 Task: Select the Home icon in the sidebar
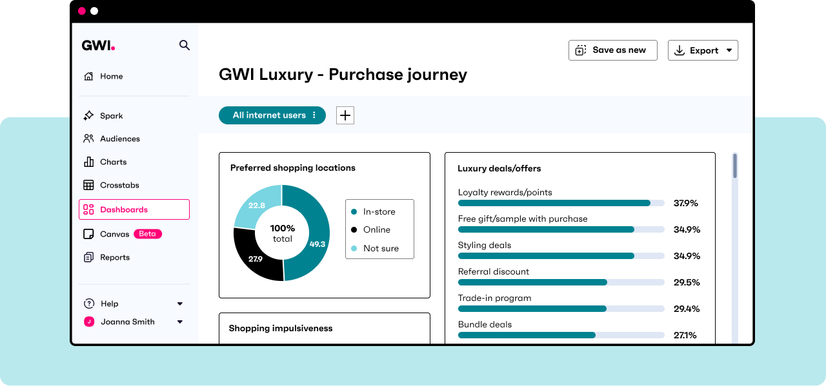tap(88, 76)
